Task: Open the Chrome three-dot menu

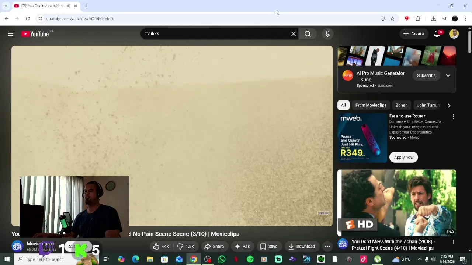Action: tap(466, 18)
